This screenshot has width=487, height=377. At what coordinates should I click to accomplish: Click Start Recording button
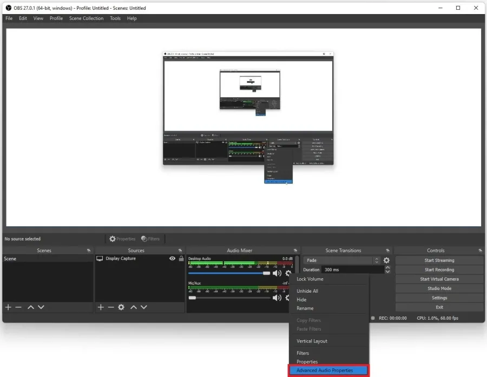click(439, 270)
